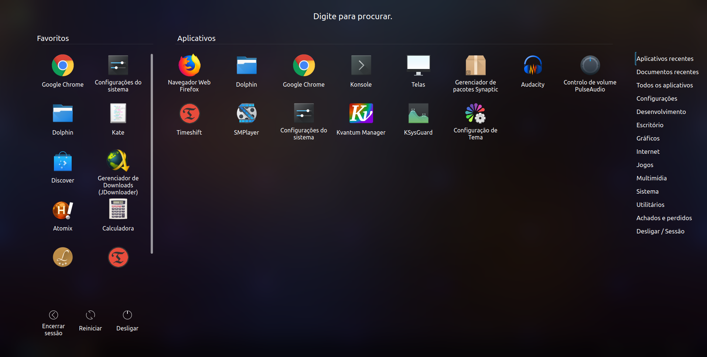
Task: Select Documentos recentes category
Action: [667, 72]
